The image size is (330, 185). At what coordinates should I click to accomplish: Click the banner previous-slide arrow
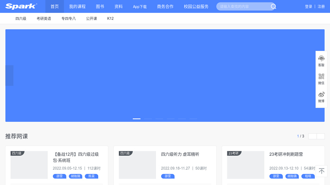tap(9, 76)
